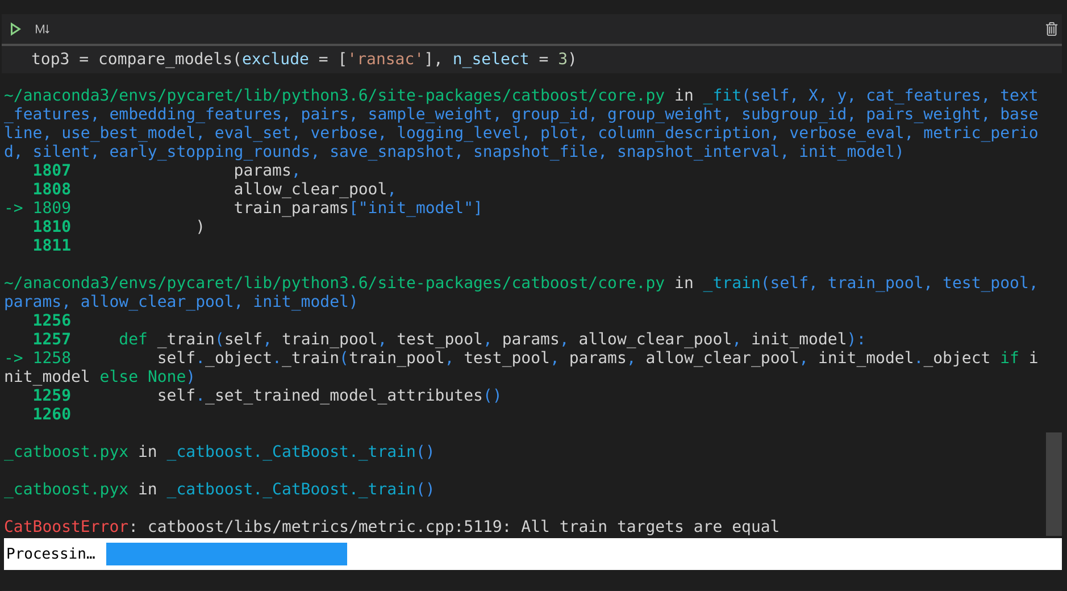Click the markdown cell language icon

(x=41, y=28)
